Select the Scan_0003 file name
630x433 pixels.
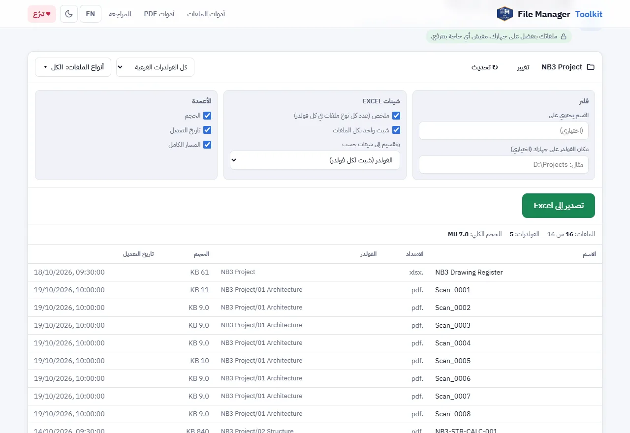(453, 325)
